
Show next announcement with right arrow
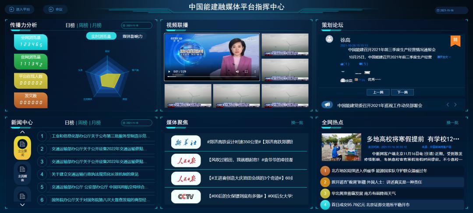455,105
